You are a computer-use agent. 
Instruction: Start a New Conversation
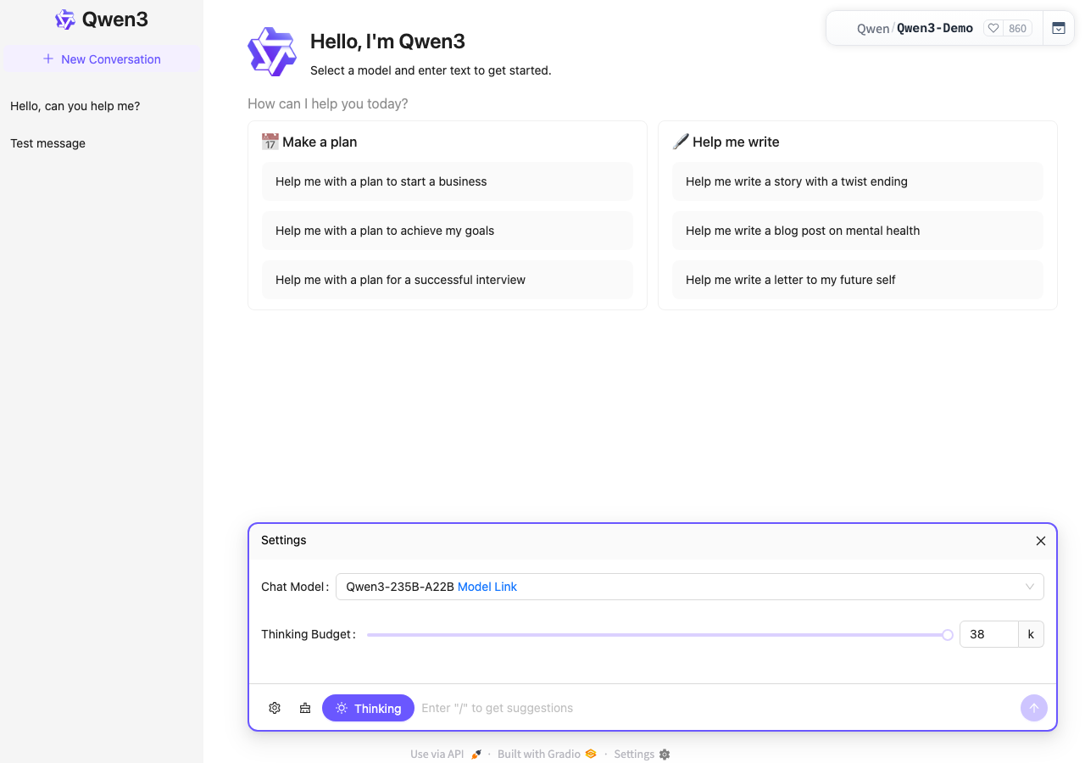pyautogui.click(x=102, y=59)
